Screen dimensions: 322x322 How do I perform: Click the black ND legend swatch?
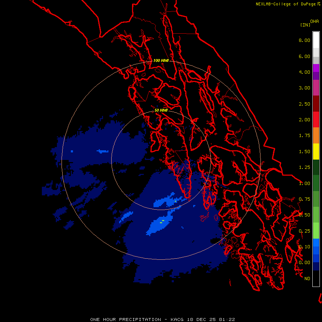click(316, 278)
